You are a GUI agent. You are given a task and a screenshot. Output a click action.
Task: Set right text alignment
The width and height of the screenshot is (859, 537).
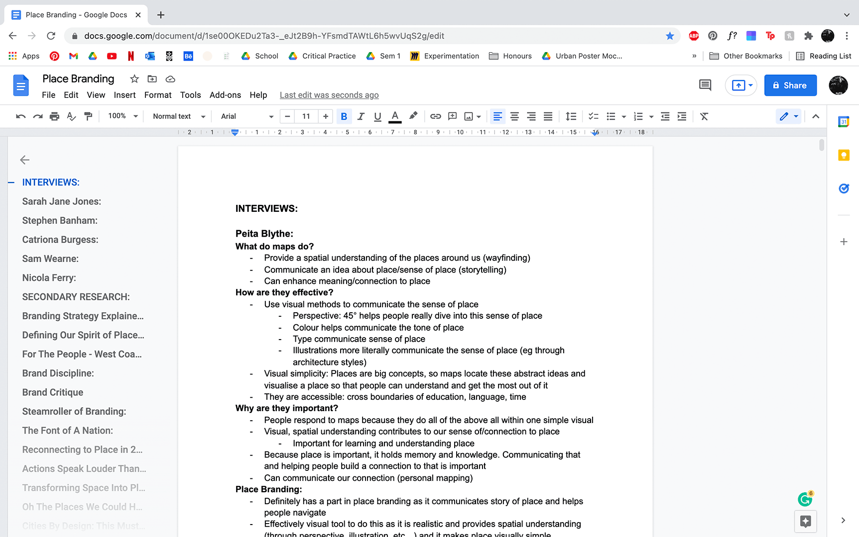click(531, 116)
